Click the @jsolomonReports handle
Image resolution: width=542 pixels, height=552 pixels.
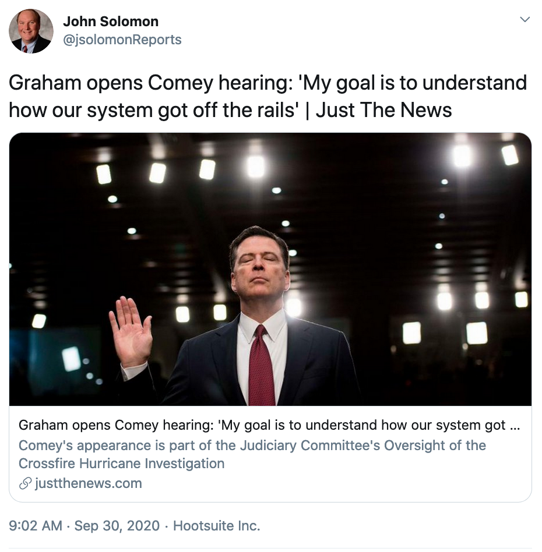point(122,40)
